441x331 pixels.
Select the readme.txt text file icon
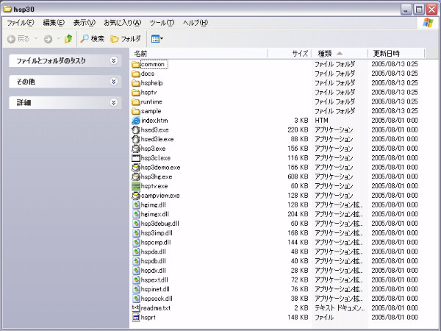[x=135, y=308]
